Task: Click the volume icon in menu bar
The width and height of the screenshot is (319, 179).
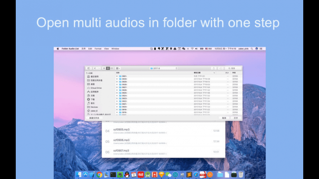Action: pos(196,49)
